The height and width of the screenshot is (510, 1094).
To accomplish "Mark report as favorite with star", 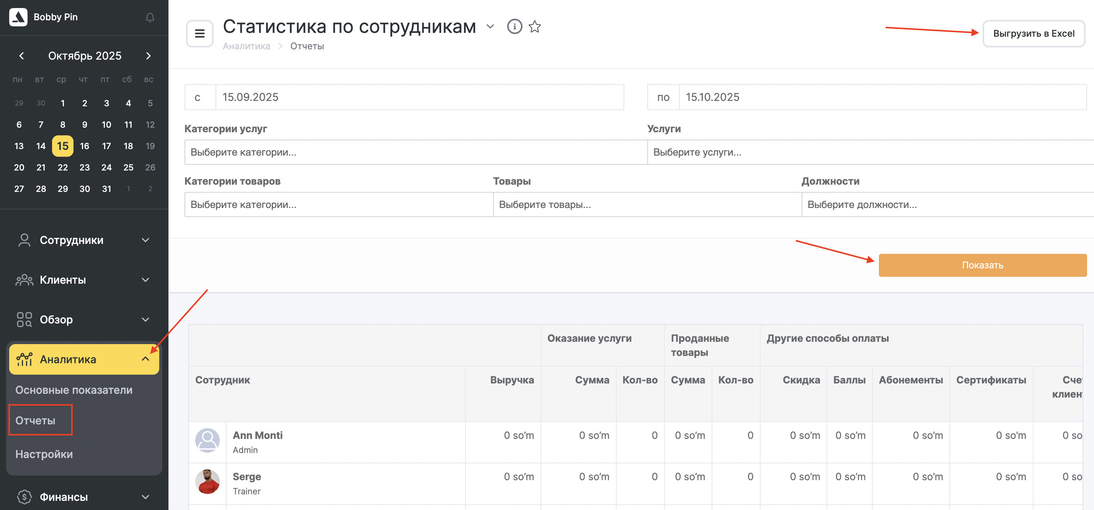I will [534, 27].
